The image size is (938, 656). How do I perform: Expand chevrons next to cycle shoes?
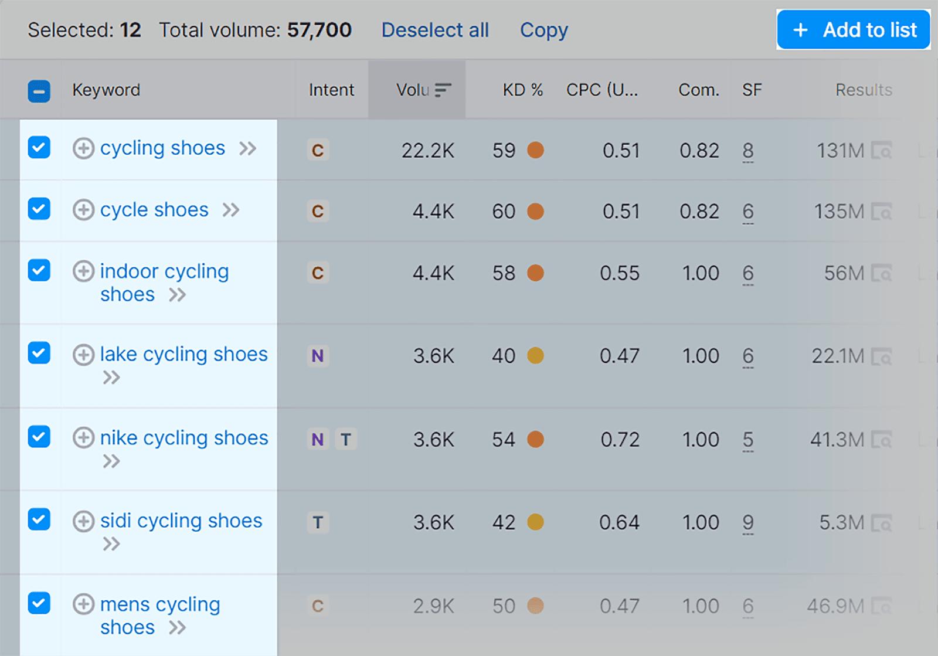coord(231,210)
